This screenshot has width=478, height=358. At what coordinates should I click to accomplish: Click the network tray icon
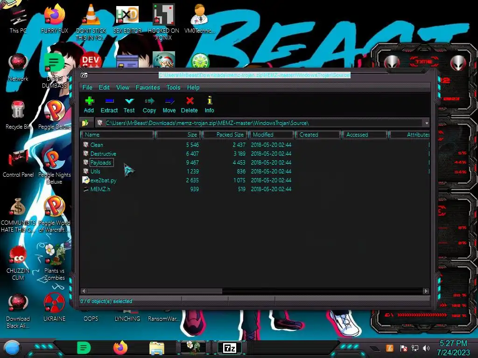point(415,348)
